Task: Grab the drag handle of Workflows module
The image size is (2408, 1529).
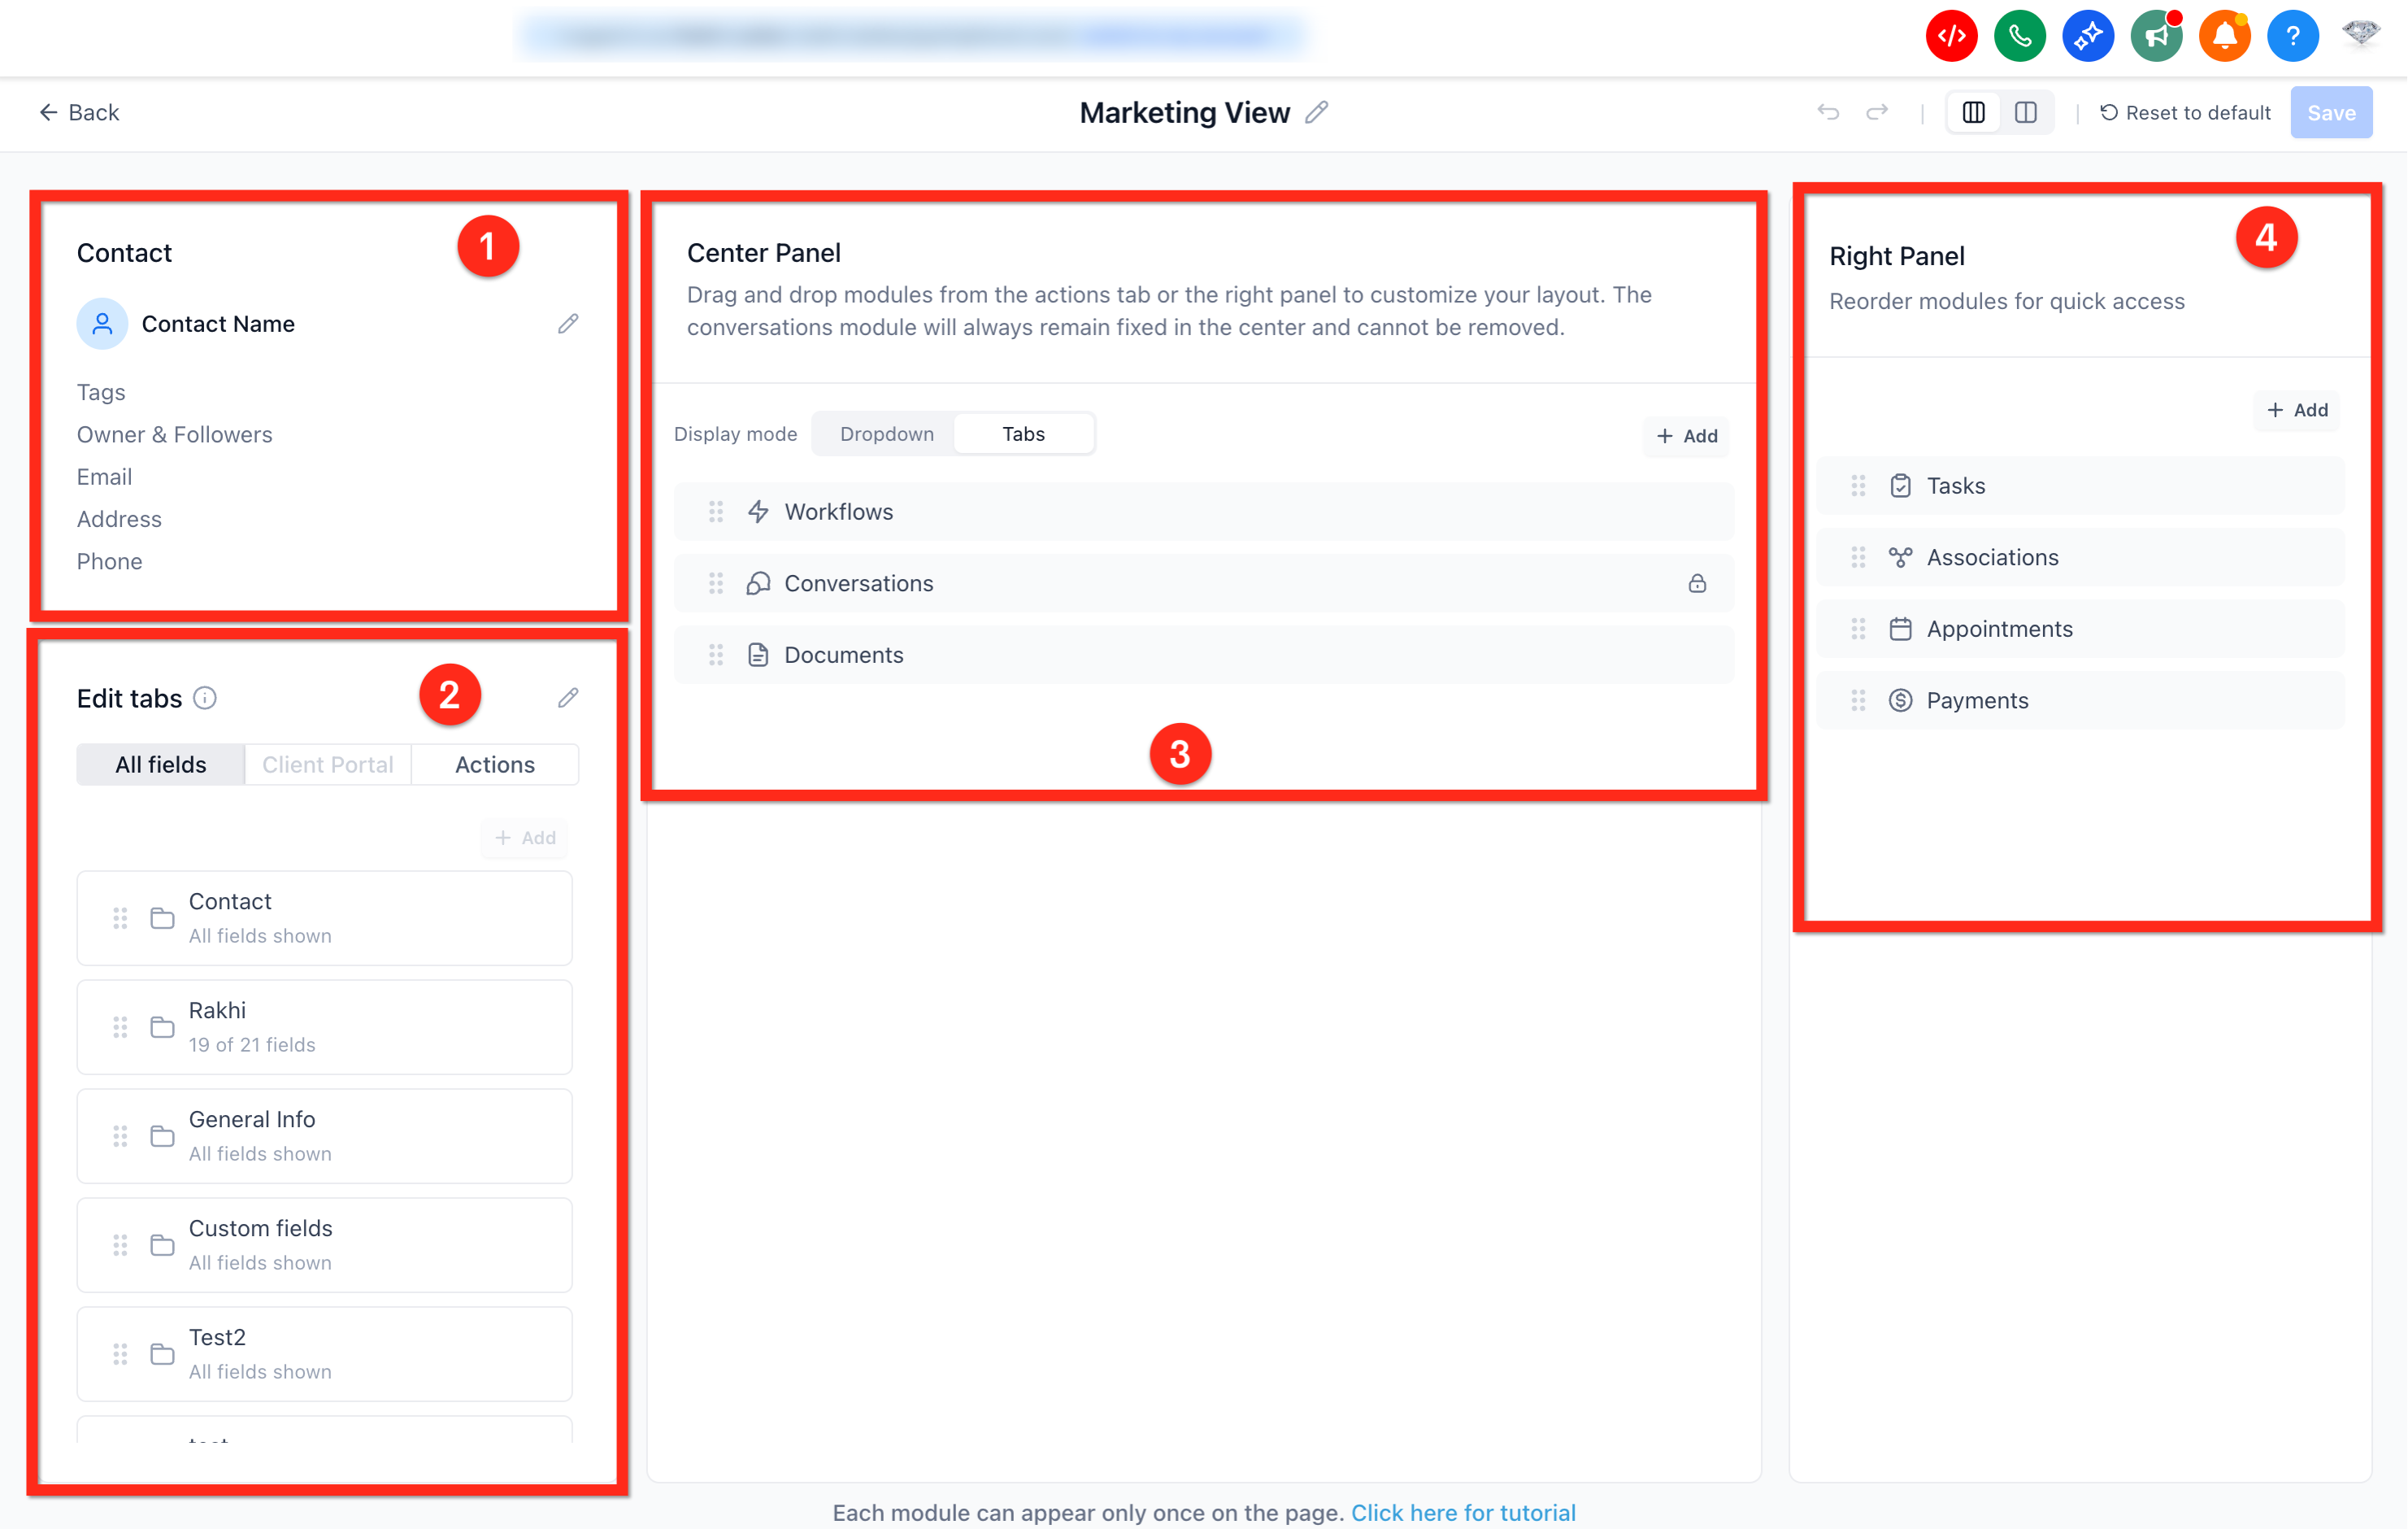Action: pyautogui.click(x=716, y=512)
